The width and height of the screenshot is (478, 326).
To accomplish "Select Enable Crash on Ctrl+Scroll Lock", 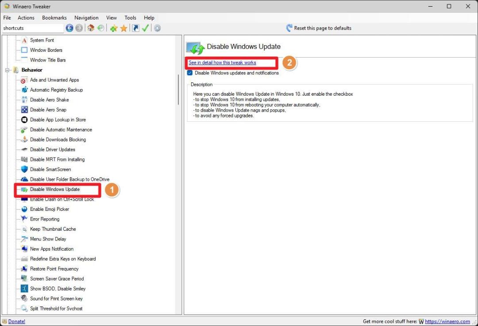I will pos(62,199).
